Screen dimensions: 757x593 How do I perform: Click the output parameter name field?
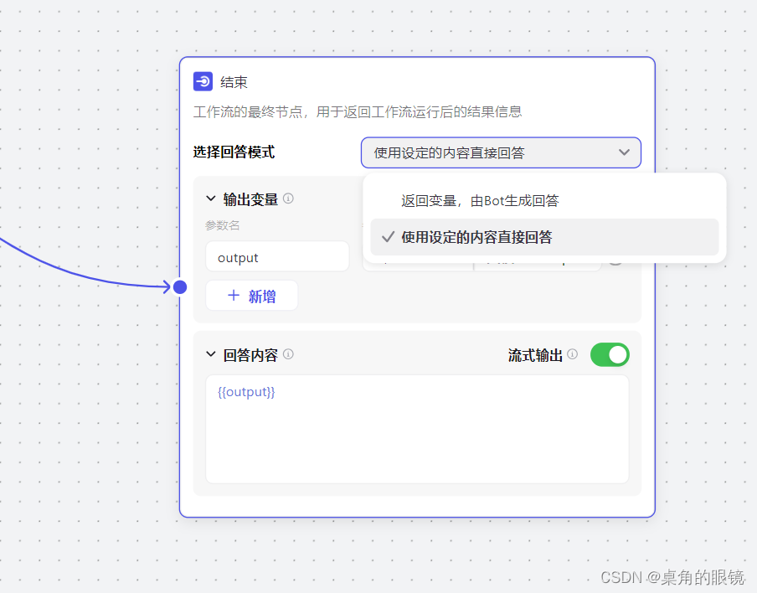tap(277, 256)
